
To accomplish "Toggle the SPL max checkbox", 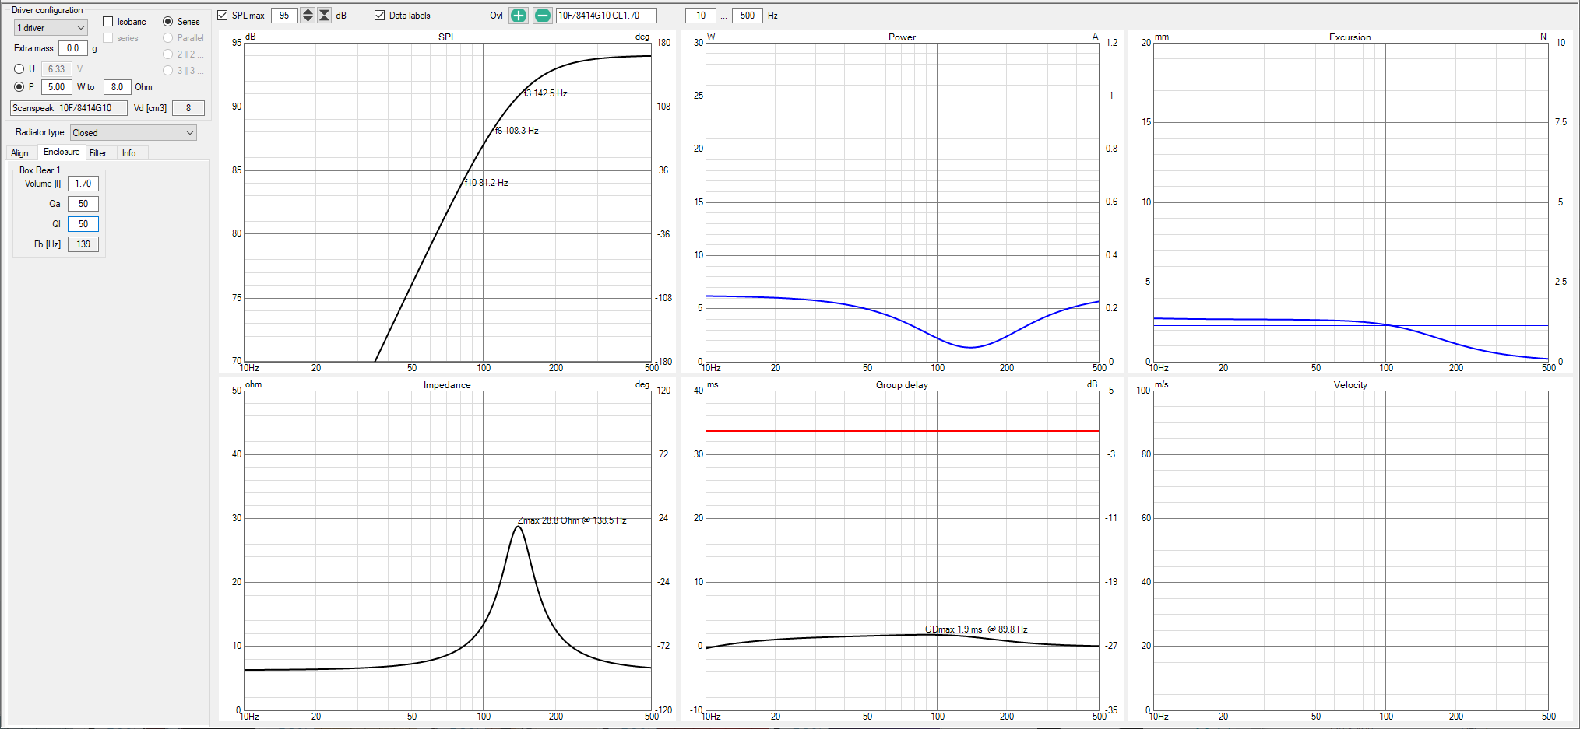I will (223, 16).
